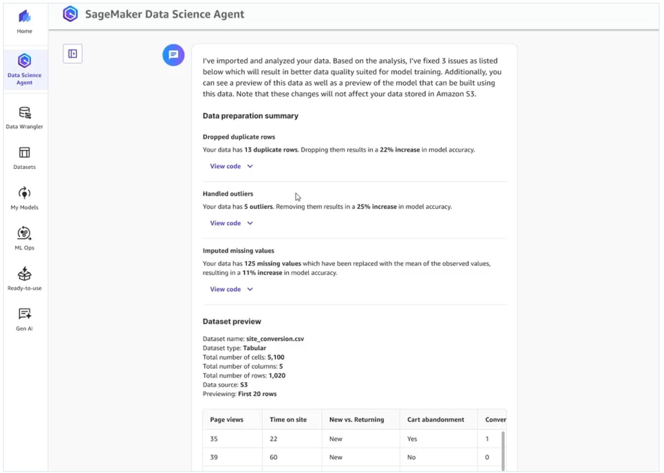Open the Ready-to-use models icon

click(24, 274)
